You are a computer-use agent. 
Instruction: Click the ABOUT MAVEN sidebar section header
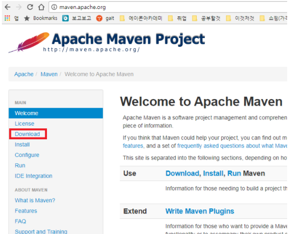point(31,190)
